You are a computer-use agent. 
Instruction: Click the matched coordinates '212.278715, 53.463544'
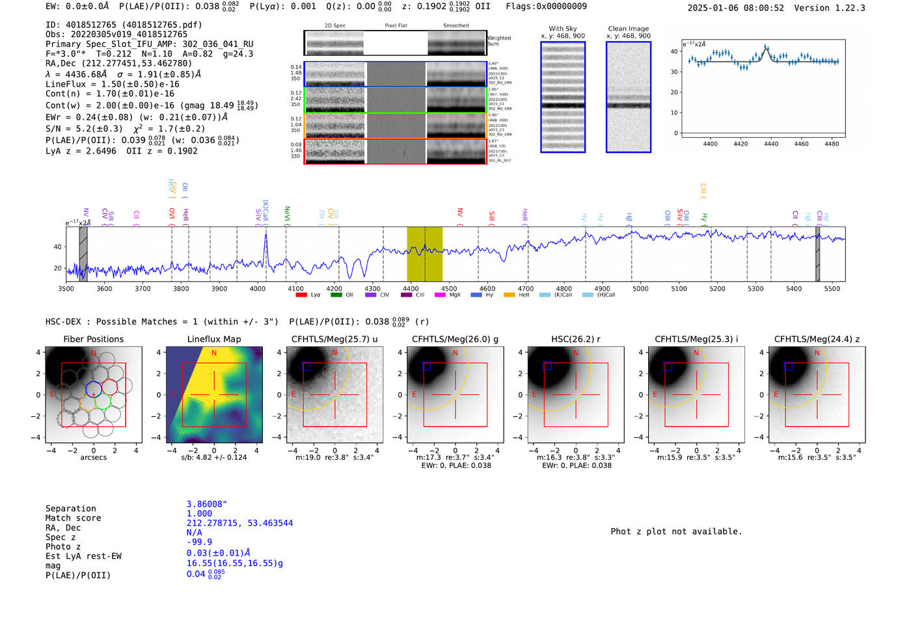[x=239, y=523]
